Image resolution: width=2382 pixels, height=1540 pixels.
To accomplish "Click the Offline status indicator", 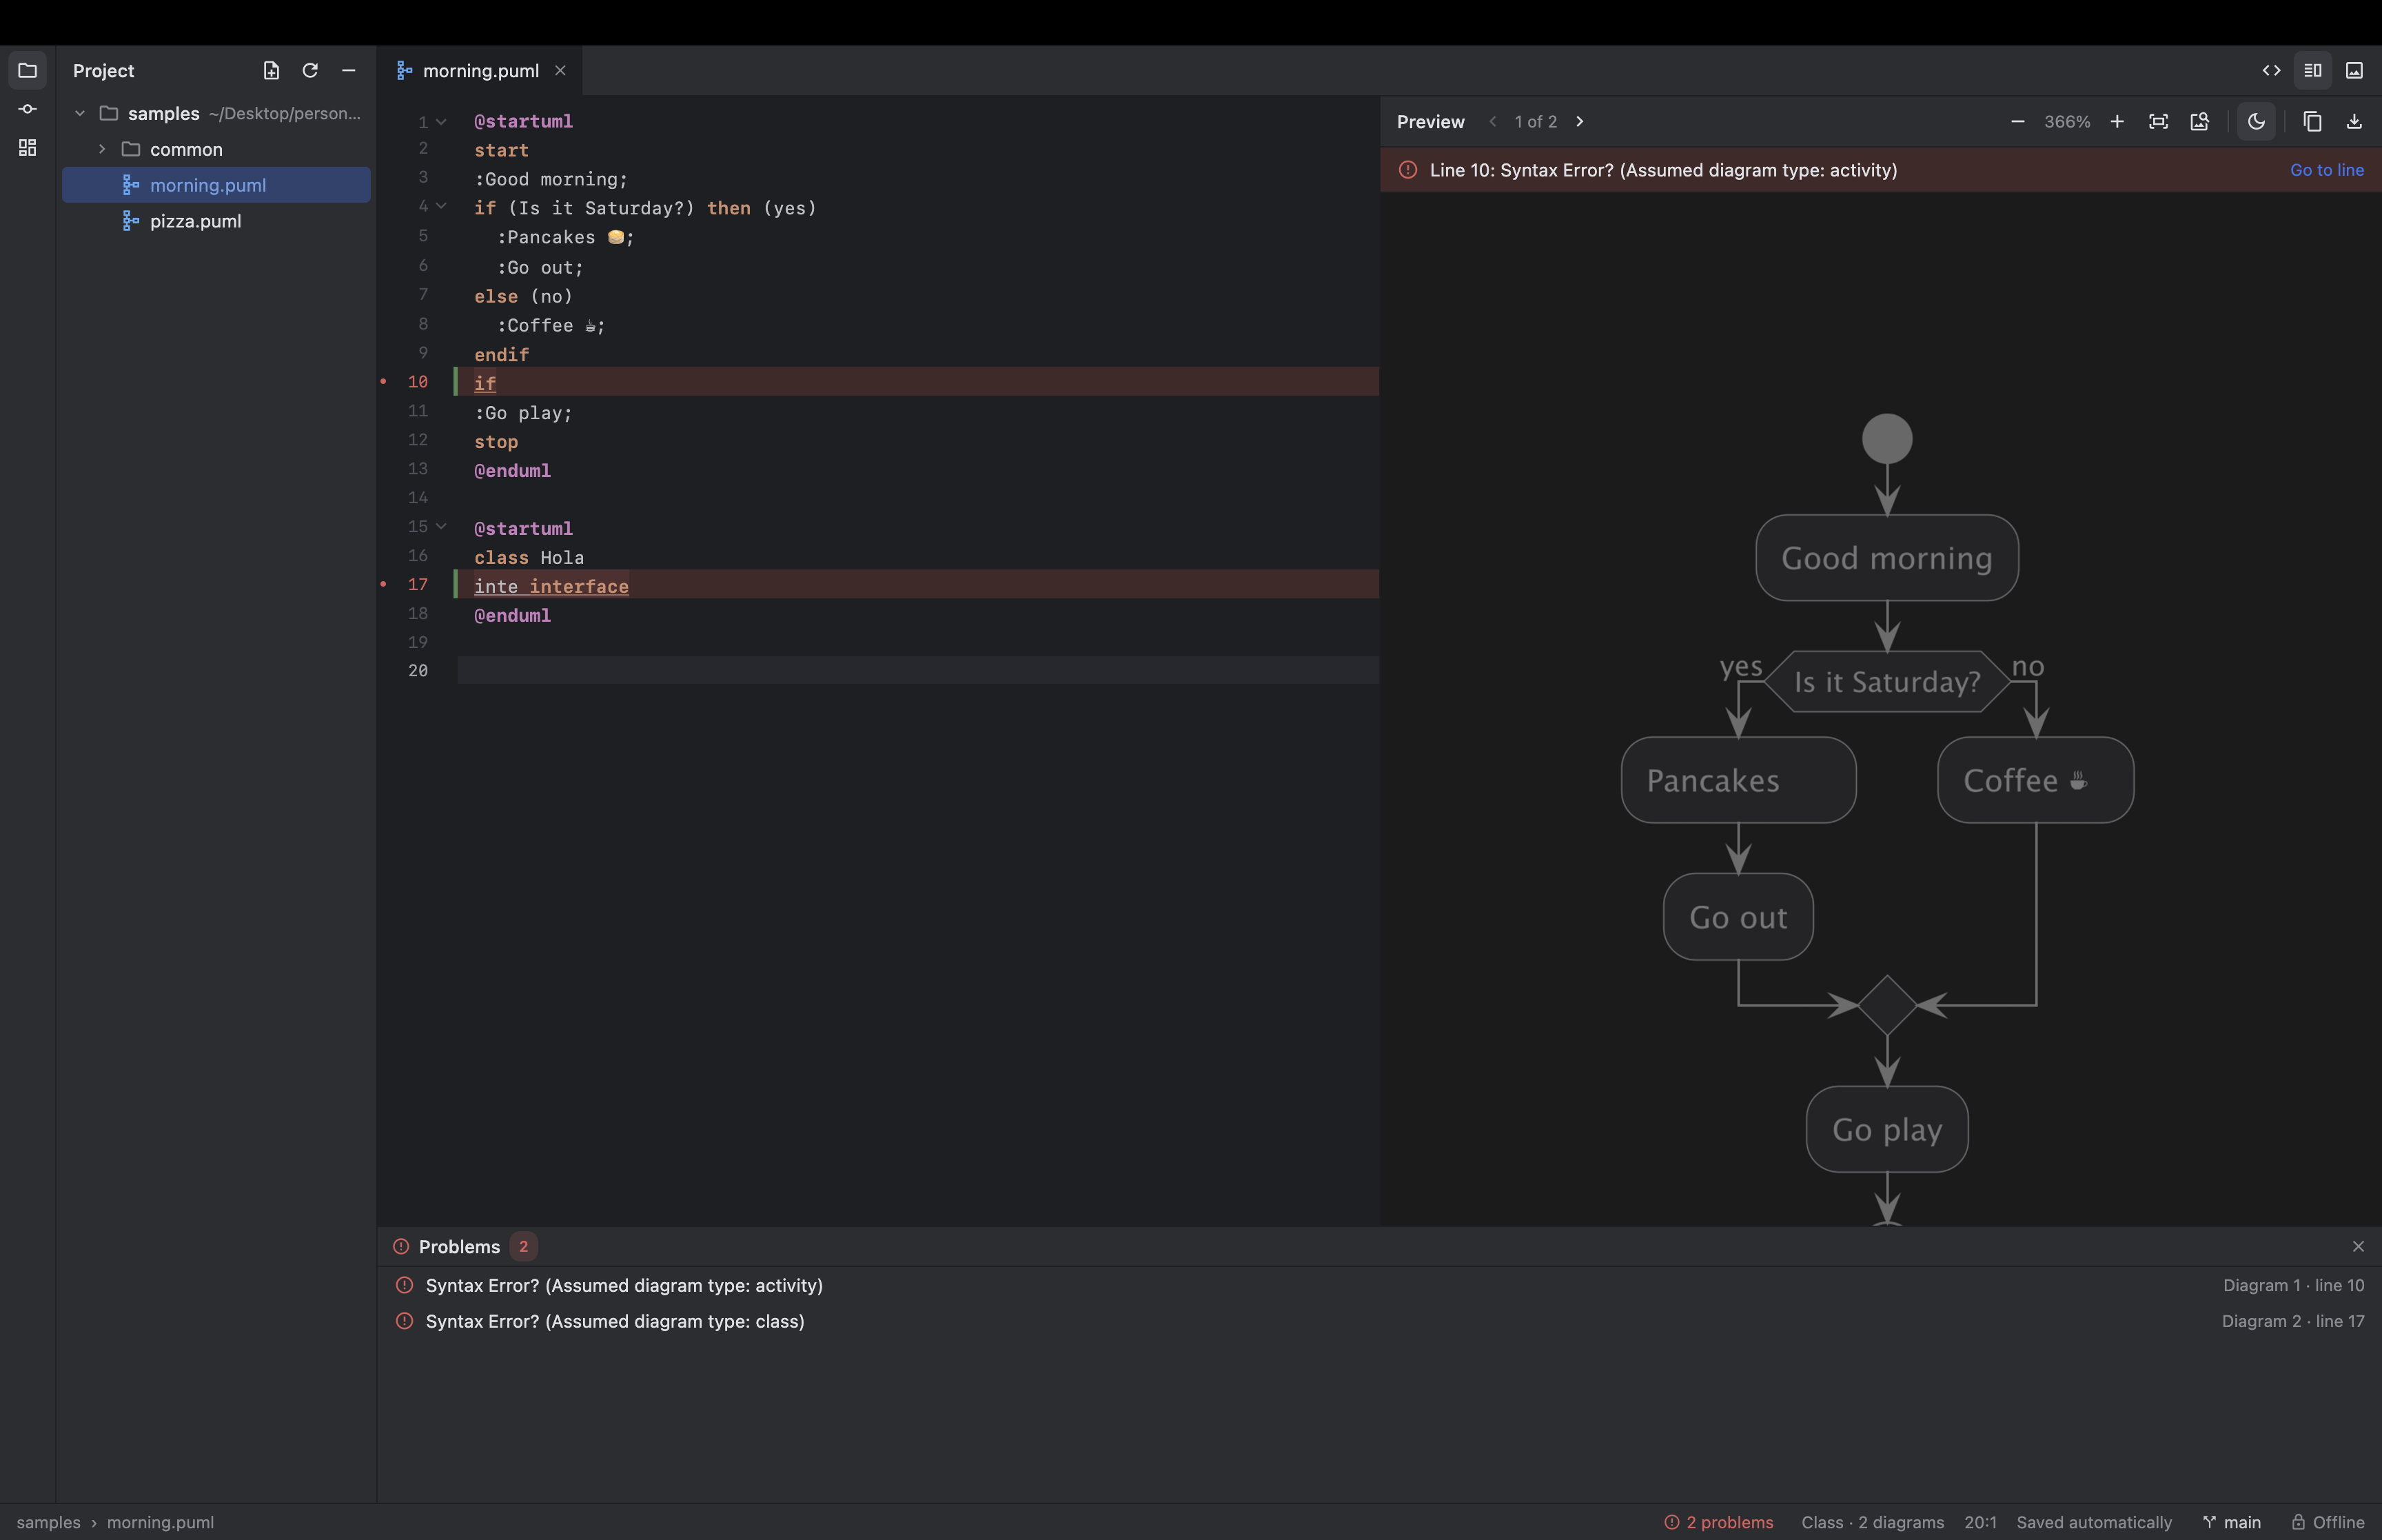I will coord(2328,1522).
